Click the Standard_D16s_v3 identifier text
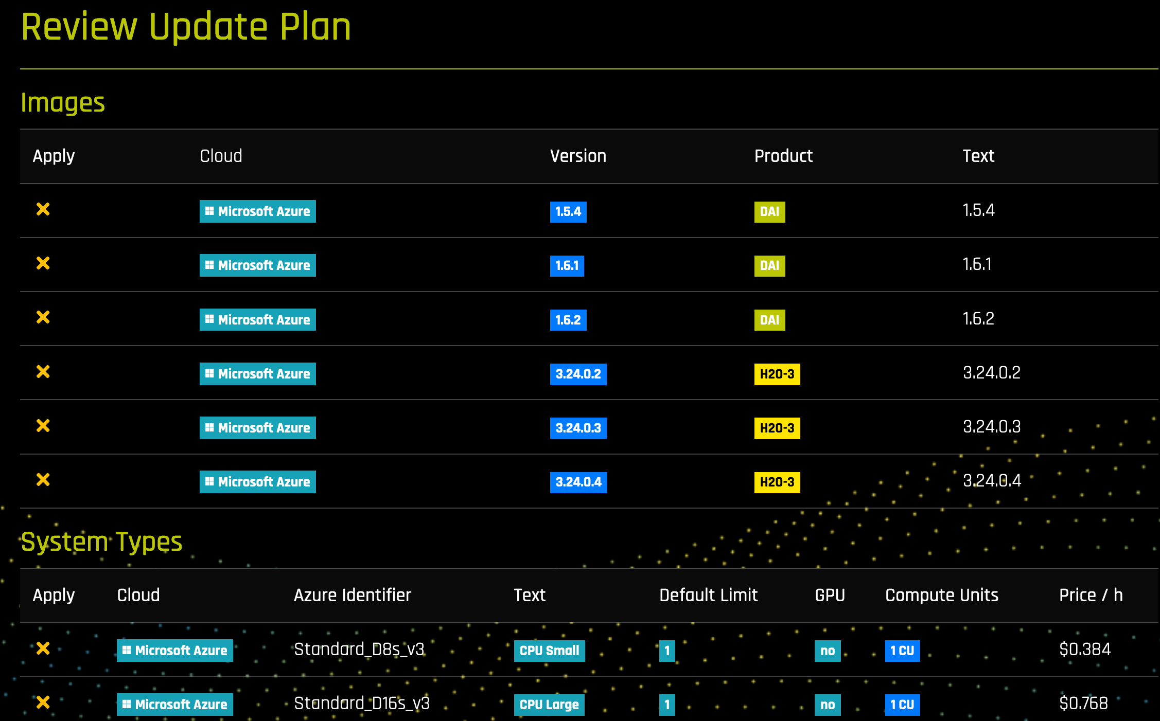Screen dimensions: 1160x721 362,704
